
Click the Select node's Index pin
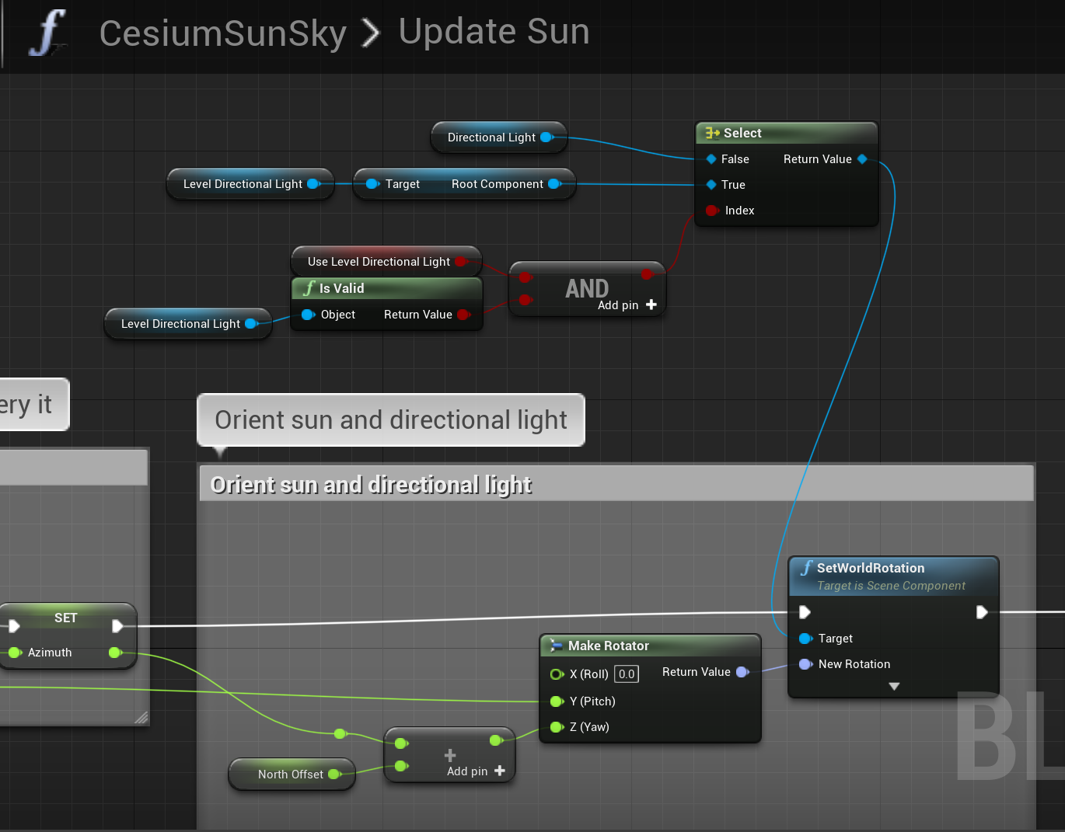point(711,211)
